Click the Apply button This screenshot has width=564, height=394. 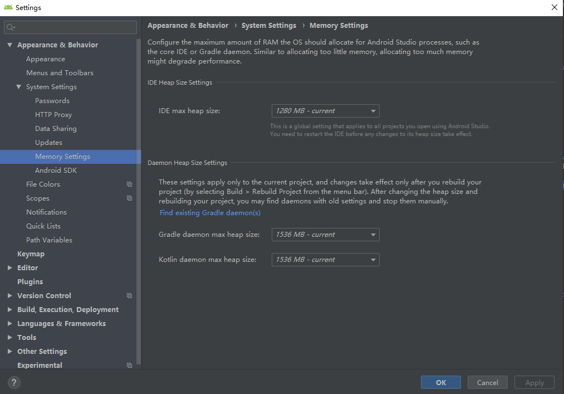[534, 382]
